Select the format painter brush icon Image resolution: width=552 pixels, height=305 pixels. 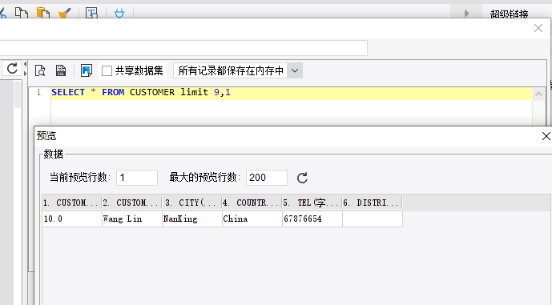(64, 13)
